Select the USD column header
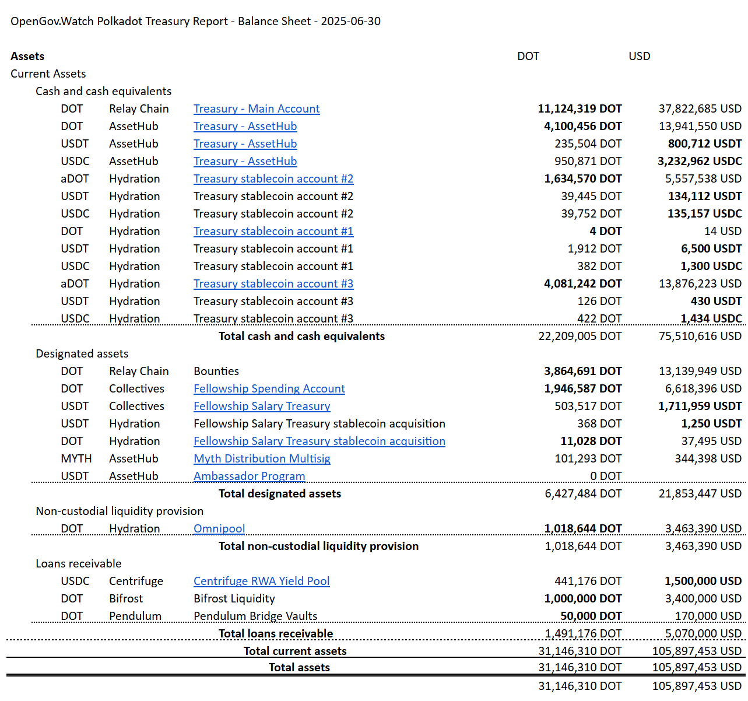 pyautogui.click(x=640, y=56)
